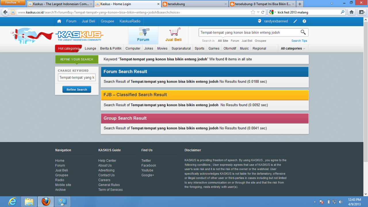This screenshot has width=368, height=207.
Task: Open the Firefox application menu
Action: click(13, 3)
